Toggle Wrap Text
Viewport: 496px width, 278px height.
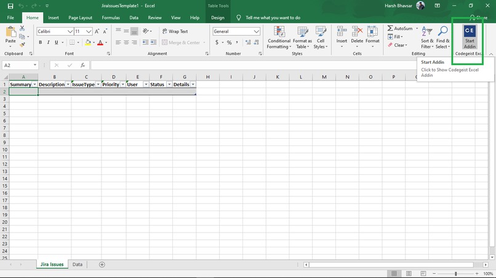click(175, 31)
